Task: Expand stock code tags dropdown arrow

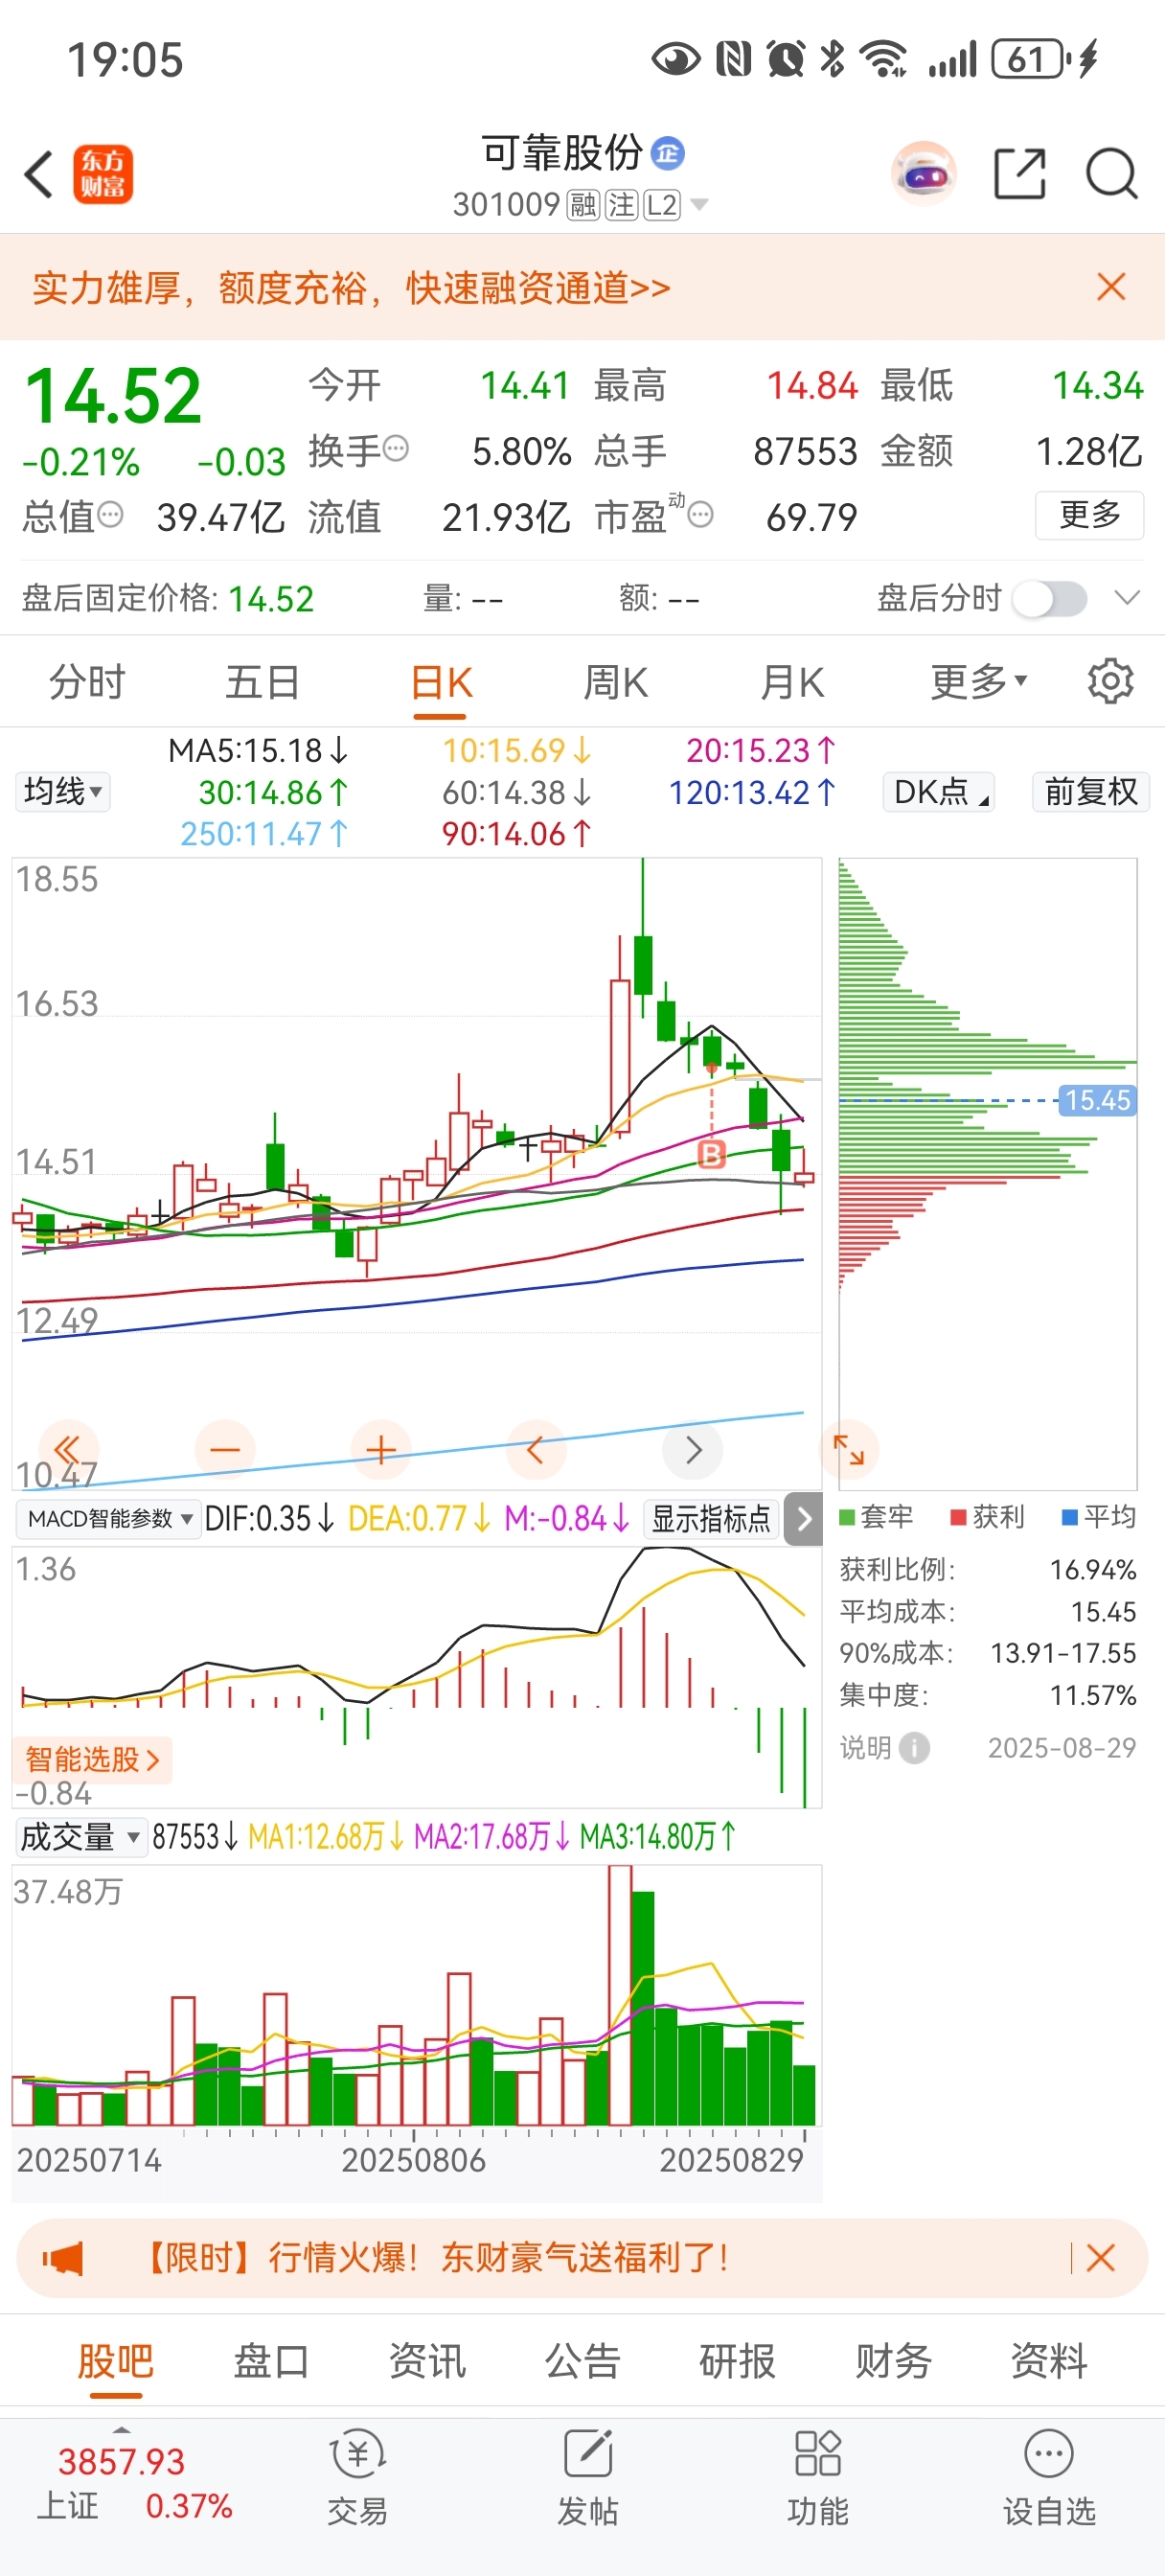Action: pyautogui.click(x=699, y=205)
